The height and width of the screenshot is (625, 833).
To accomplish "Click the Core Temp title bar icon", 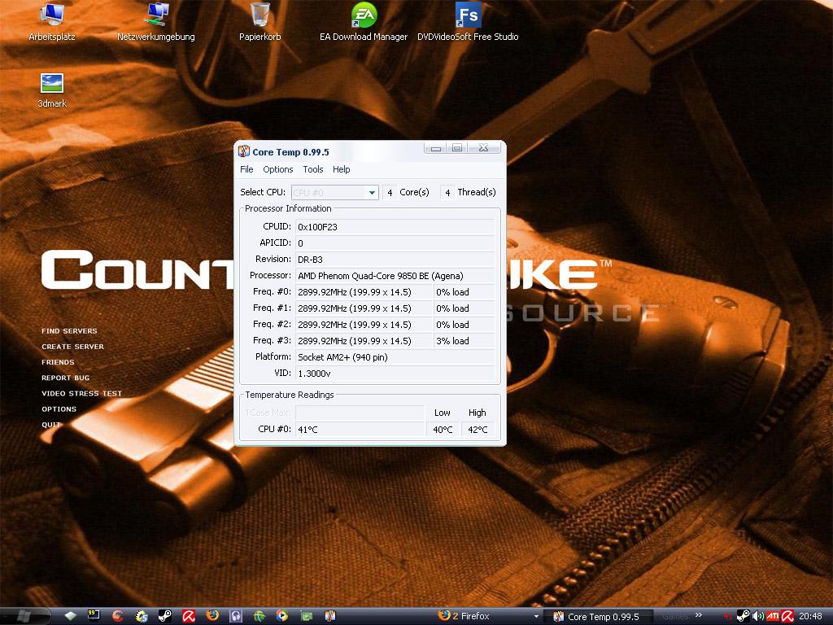I will [x=244, y=151].
